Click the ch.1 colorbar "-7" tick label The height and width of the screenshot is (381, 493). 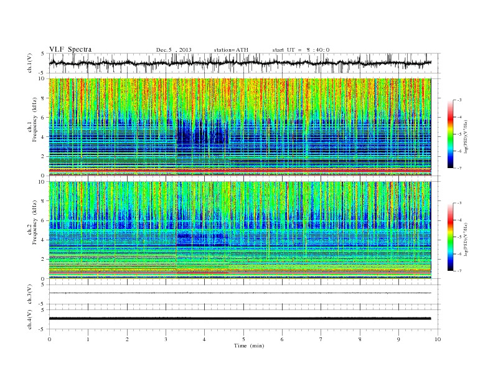point(459,168)
